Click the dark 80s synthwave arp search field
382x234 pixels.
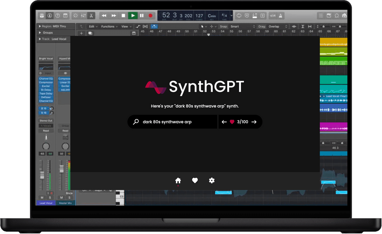tap(172, 122)
